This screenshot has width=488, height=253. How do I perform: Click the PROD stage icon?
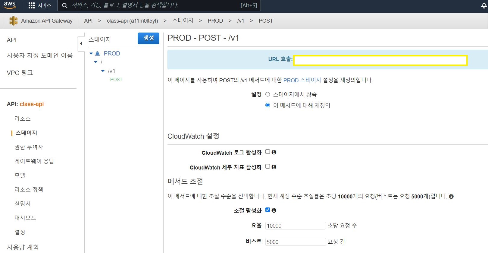97,54
